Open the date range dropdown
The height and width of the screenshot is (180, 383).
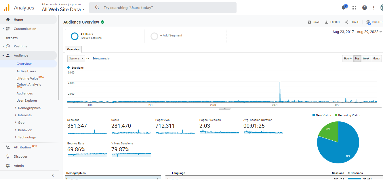(357, 32)
